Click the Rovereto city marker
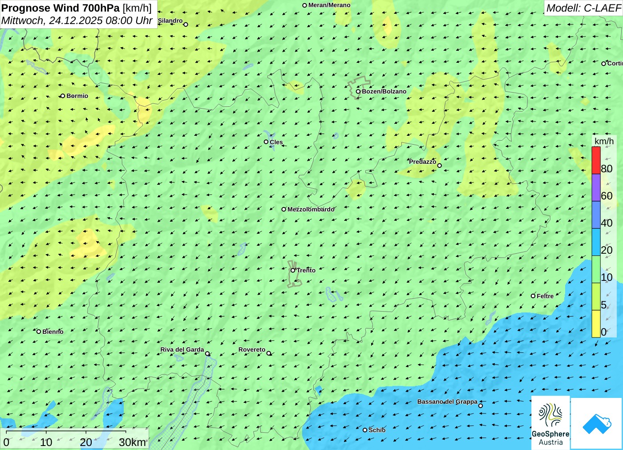Image resolution: width=623 pixels, height=450 pixels. pos(268,353)
